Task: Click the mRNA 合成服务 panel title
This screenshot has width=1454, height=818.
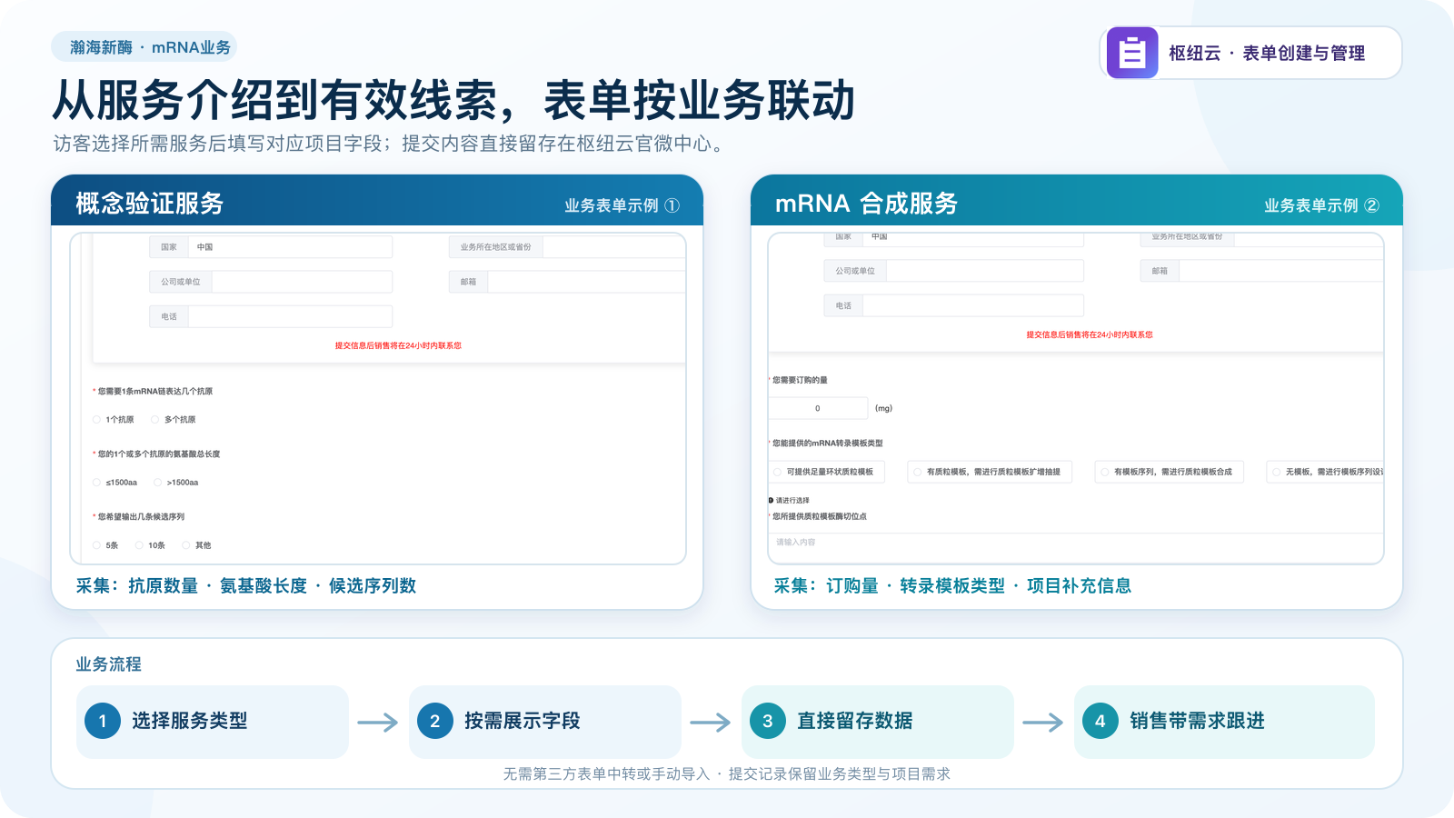Action: pyautogui.click(x=866, y=204)
